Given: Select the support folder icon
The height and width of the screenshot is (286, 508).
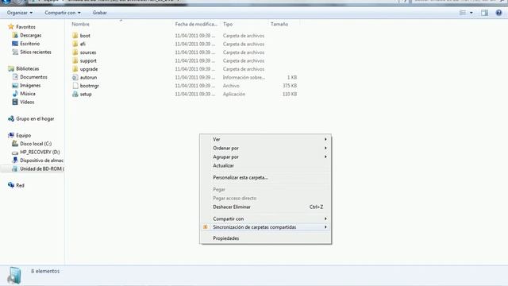Looking at the screenshot, I should [75, 60].
